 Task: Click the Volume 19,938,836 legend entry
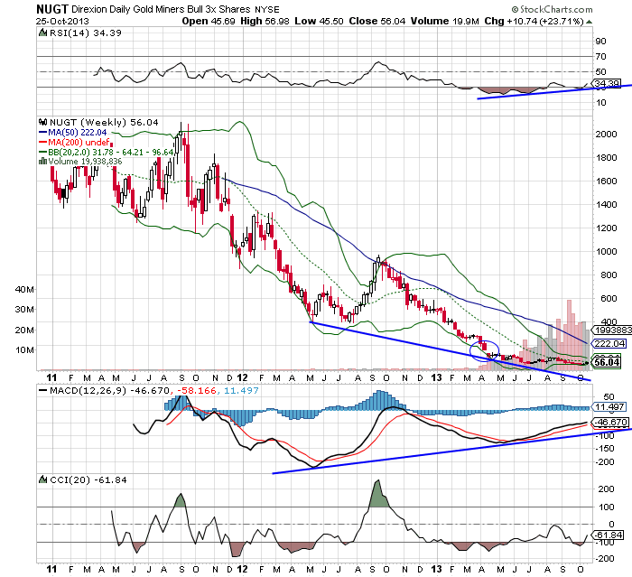85,162
